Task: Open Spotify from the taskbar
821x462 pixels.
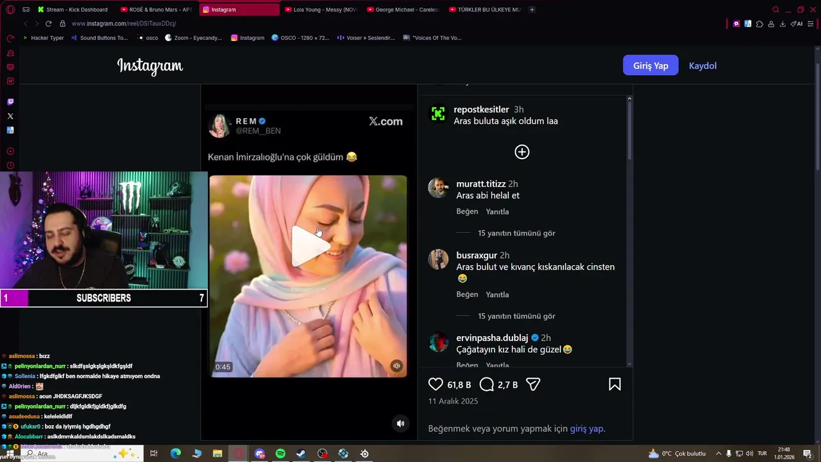Action: tap(280, 454)
